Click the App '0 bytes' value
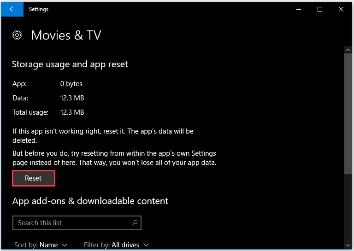The image size is (354, 251). (x=71, y=84)
